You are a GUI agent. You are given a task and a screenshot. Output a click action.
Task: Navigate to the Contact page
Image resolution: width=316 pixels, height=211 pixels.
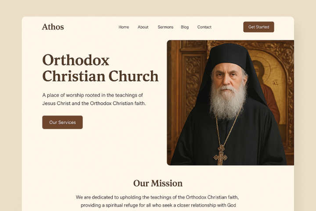click(204, 27)
